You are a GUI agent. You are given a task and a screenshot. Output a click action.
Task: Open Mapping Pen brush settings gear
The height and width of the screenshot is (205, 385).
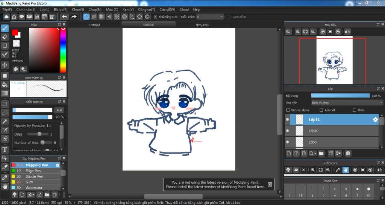58,165
